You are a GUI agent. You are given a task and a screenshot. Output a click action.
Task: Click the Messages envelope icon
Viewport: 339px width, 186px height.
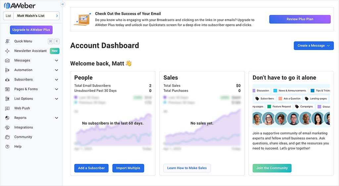(x=7, y=60)
